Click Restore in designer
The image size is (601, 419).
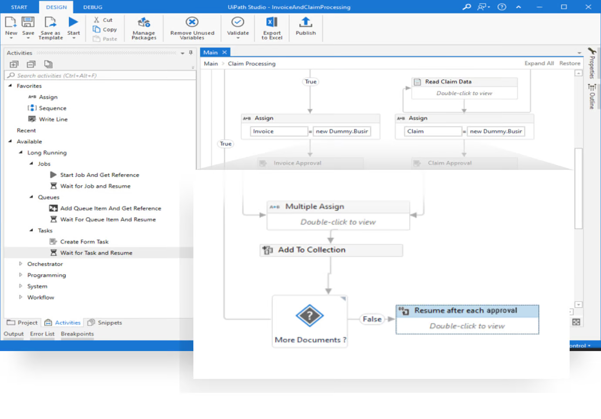570,63
